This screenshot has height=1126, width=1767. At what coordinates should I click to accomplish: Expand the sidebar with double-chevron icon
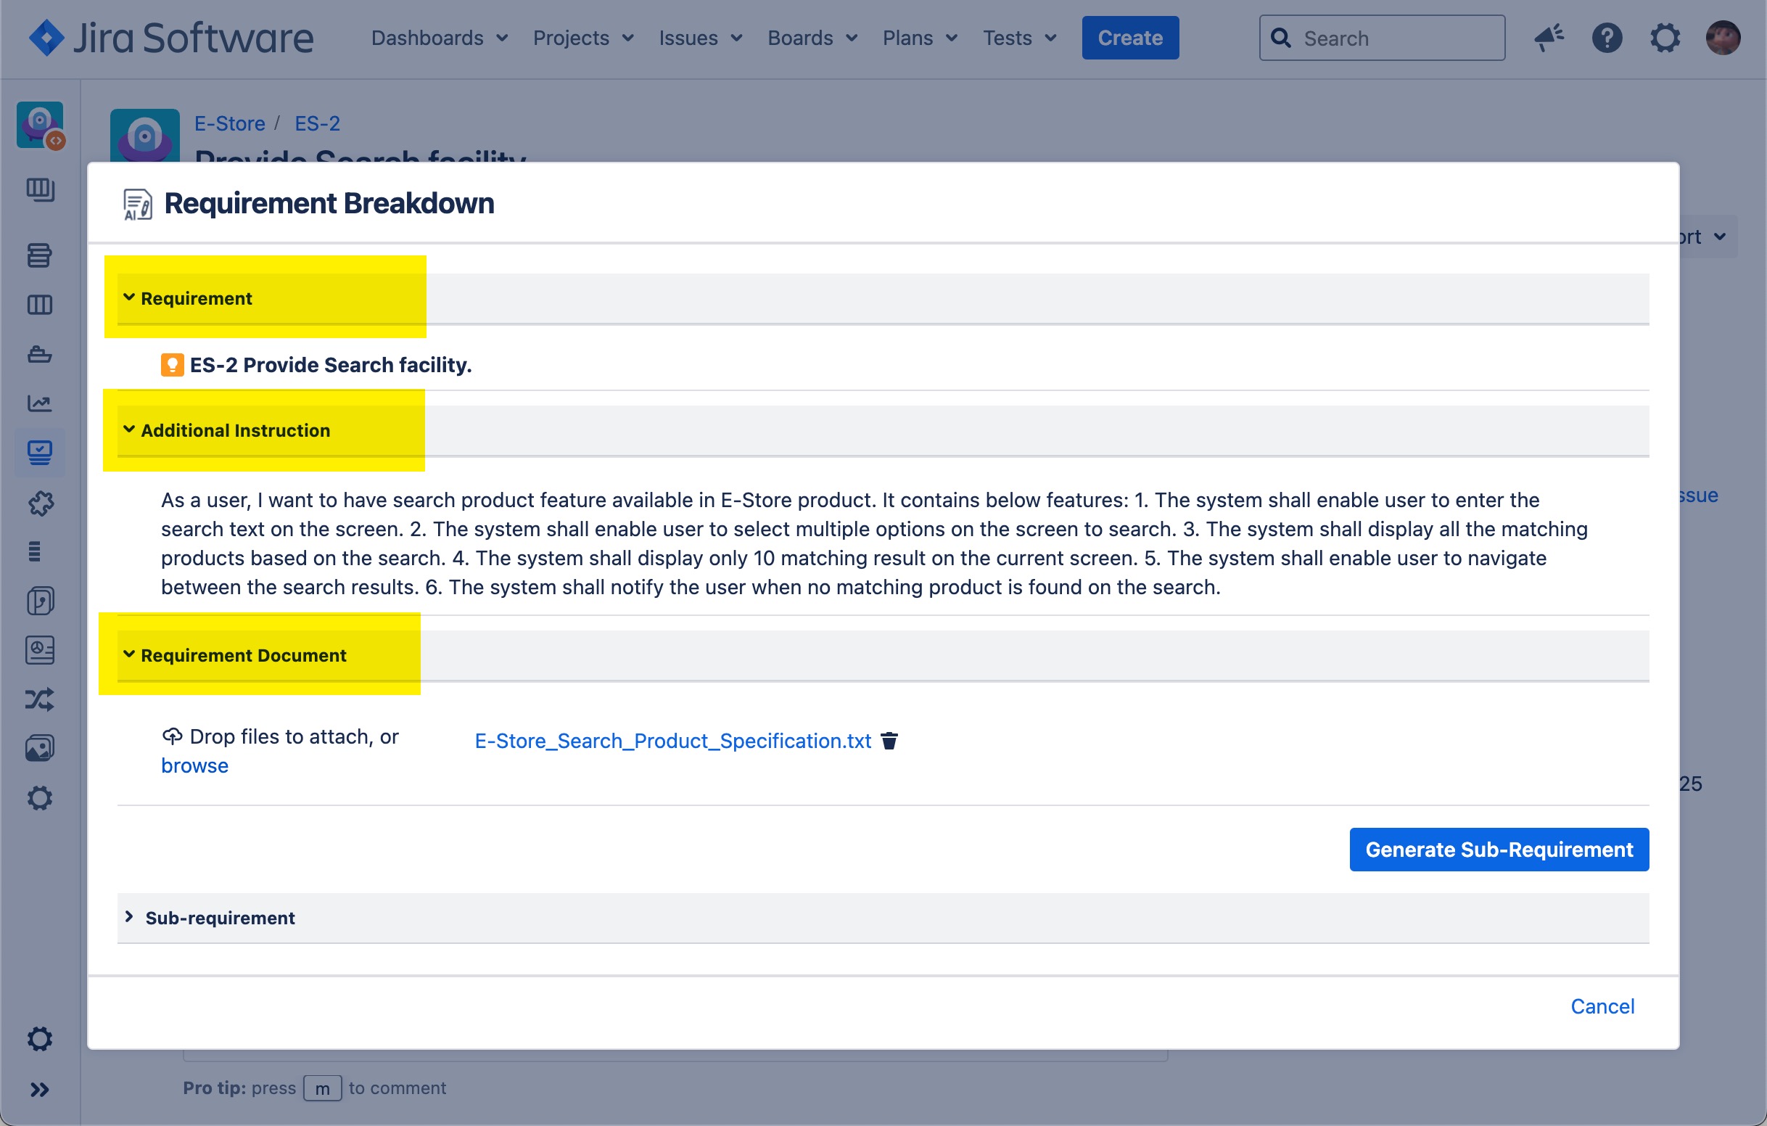[x=40, y=1089]
